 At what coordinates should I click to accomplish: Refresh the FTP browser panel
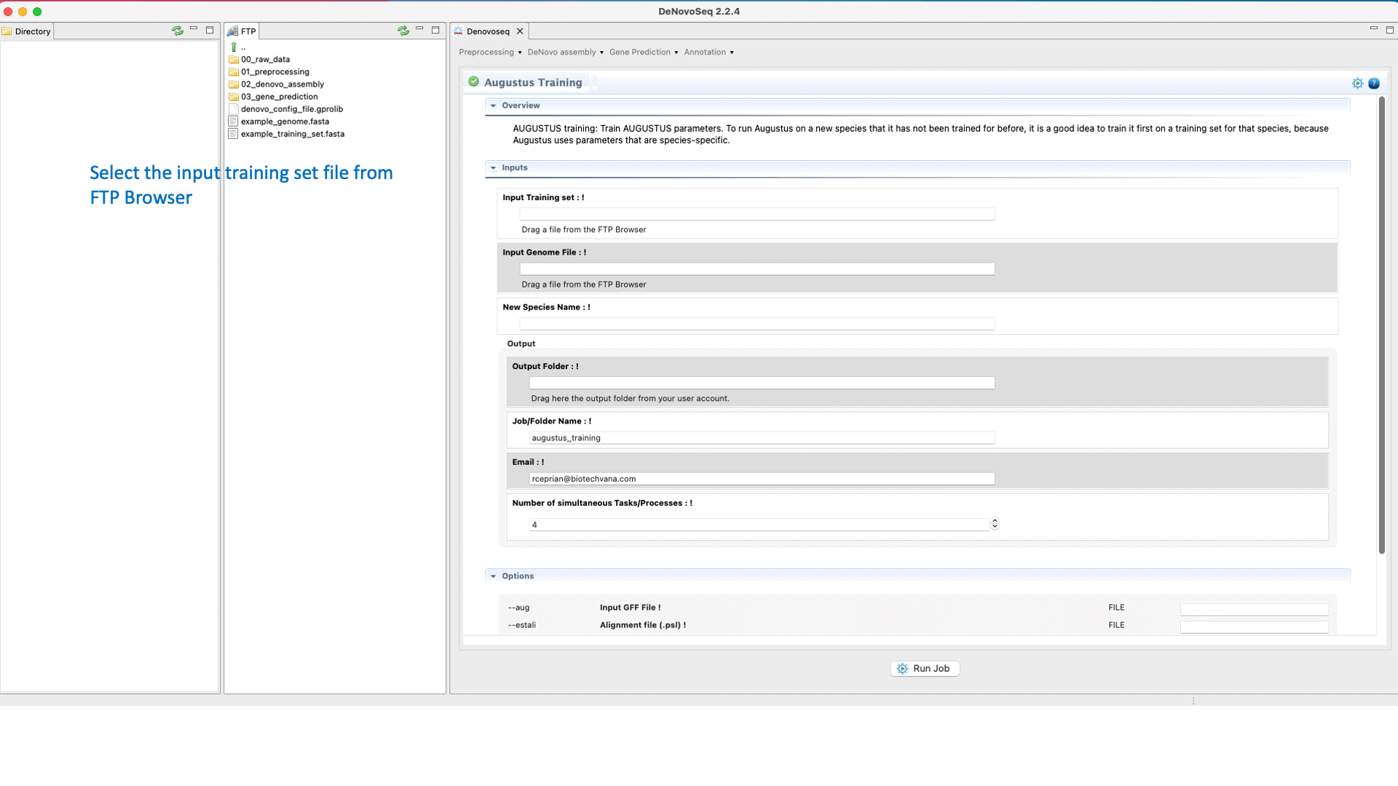[403, 31]
